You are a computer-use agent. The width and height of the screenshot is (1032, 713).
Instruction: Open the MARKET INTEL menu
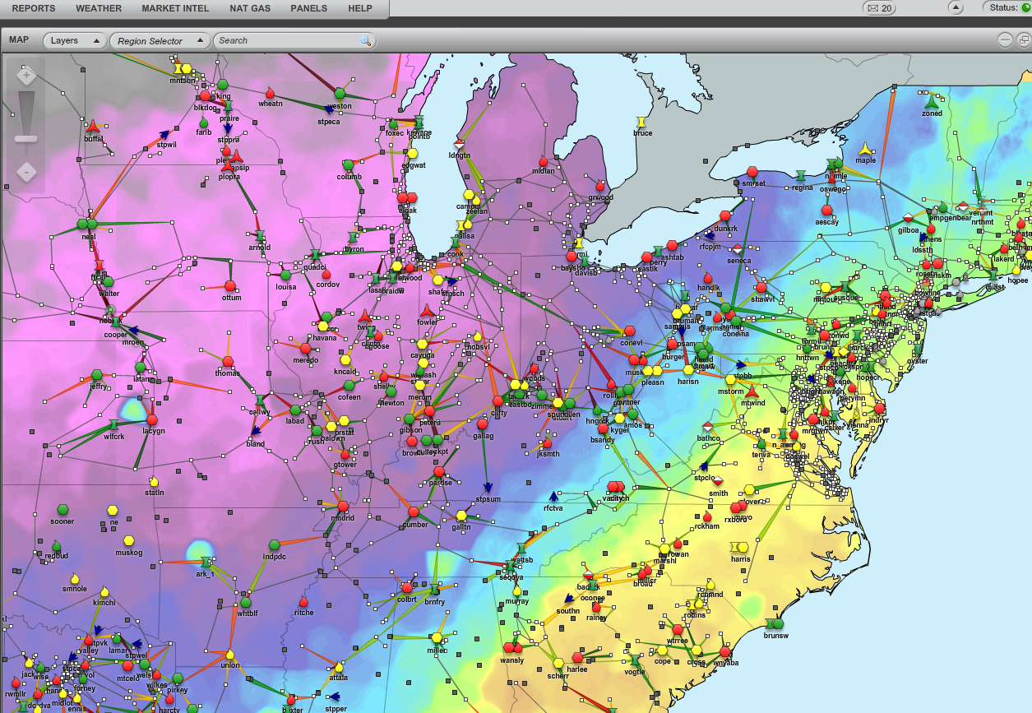click(x=175, y=8)
